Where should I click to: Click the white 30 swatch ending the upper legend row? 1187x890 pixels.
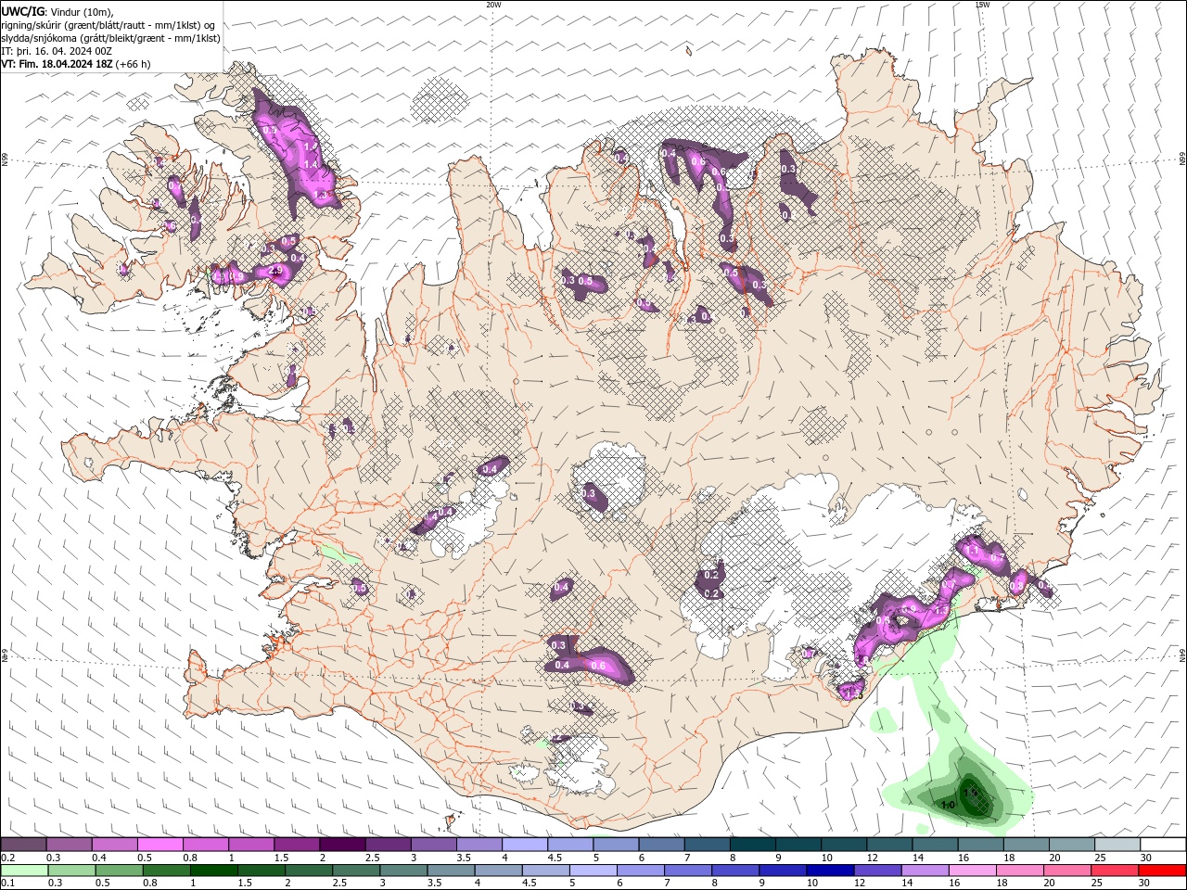coord(1163,845)
